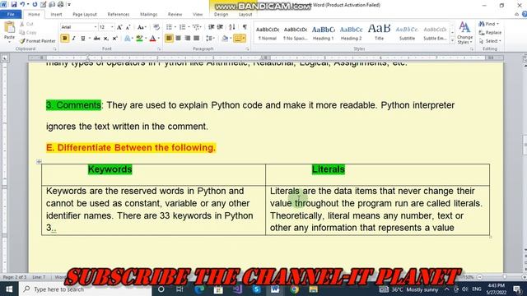
Task: Toggle Show/Hide paragraph marks
Action: pos(245,27)
